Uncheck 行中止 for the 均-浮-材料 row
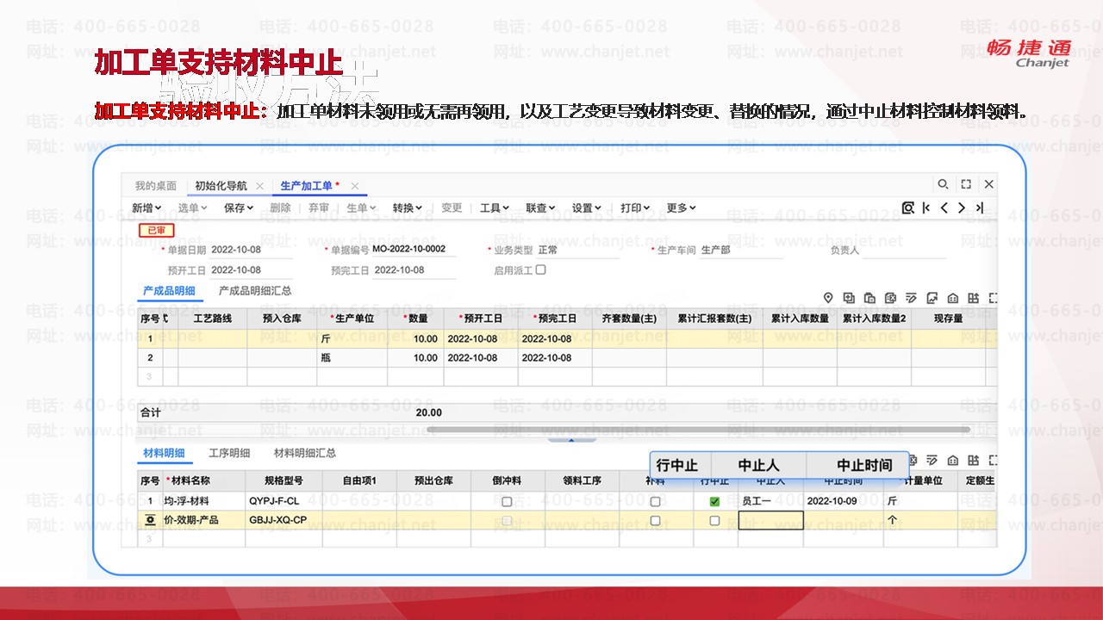 click(714, 501)
